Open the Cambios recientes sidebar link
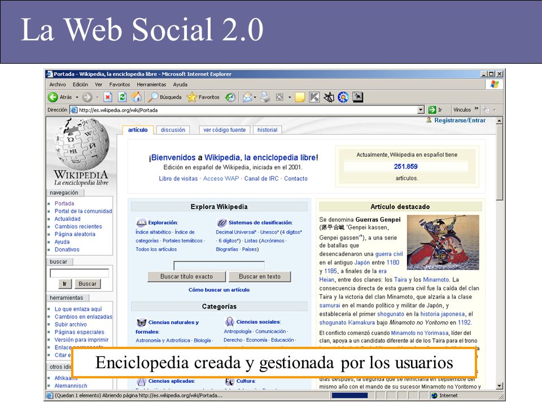 point(78,227)
